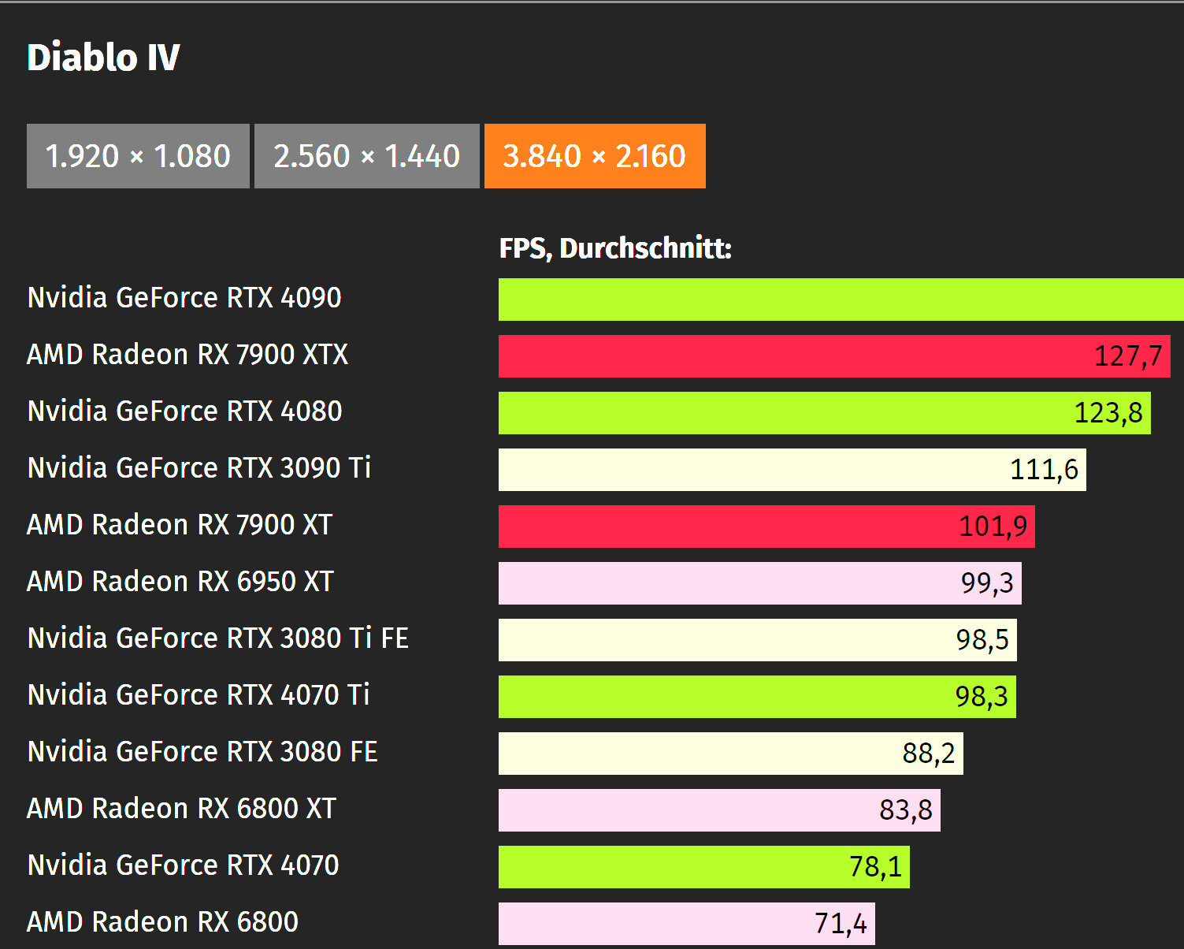Click the 98,3 value in the green bar
Image resolution: width=1184 pixels, height=949 pixels.
click(x=982, y=697)
